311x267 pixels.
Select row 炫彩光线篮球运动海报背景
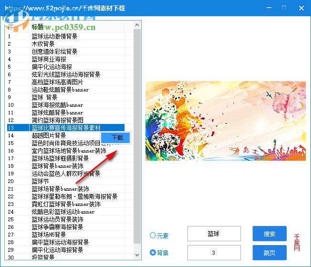coord(66,74)
